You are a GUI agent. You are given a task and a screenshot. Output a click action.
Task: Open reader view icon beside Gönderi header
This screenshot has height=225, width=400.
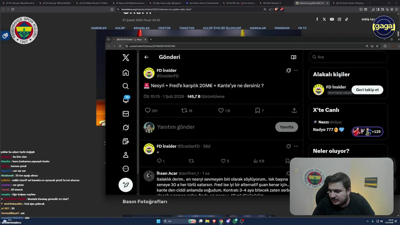[293, 57]
